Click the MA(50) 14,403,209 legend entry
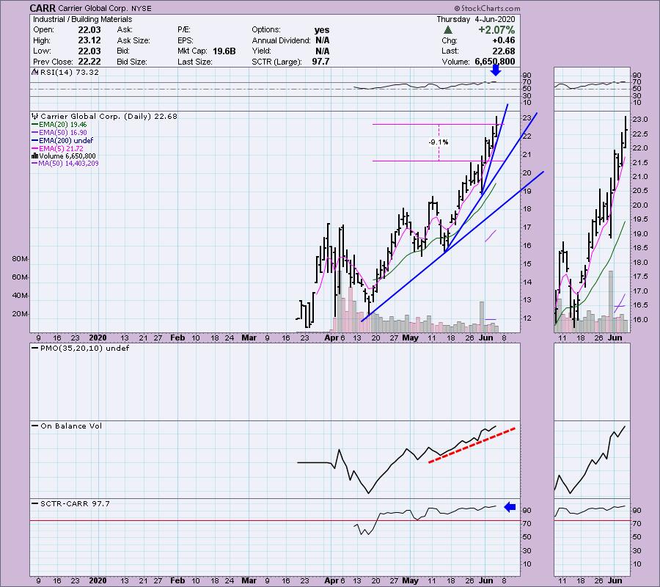Viewport: 660px width, 587px height. coord(65,164)
